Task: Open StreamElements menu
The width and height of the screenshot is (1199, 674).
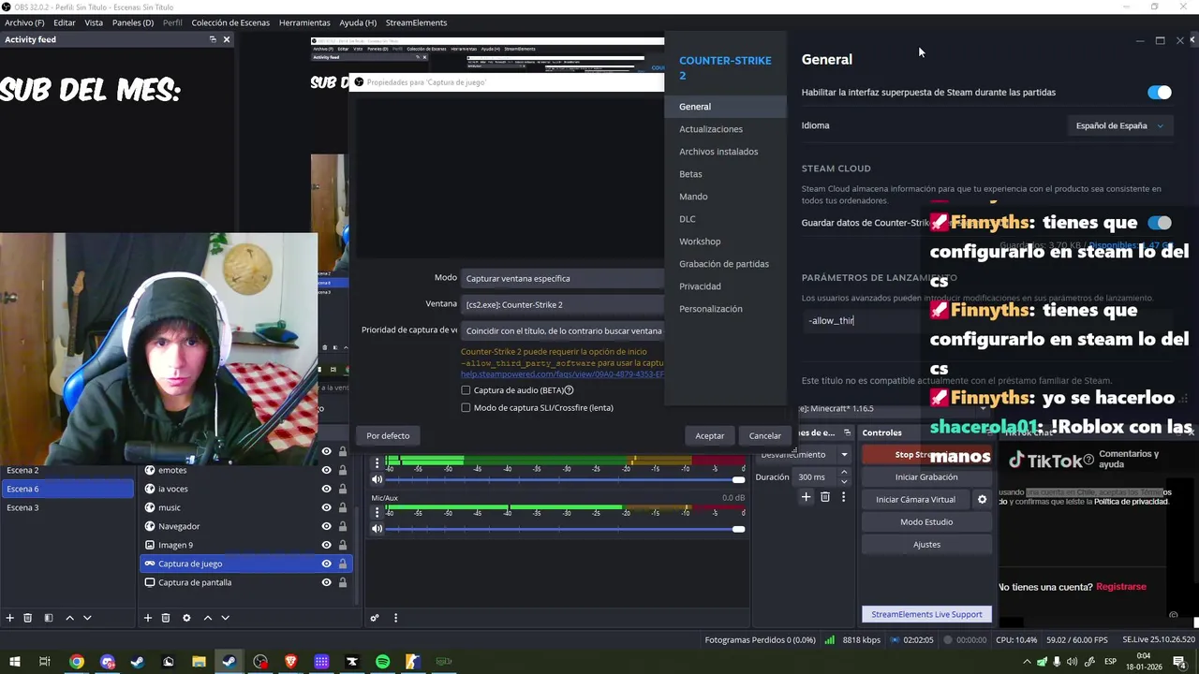Action: 416,22
